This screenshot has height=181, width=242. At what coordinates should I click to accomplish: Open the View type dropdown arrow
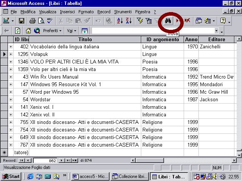(x=12, y=21)
